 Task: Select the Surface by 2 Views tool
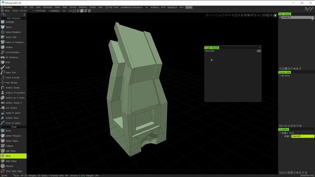pos(13,98)
